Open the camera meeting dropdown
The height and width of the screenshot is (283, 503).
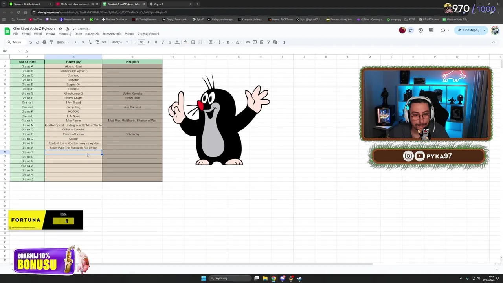(x=448, y=30)
